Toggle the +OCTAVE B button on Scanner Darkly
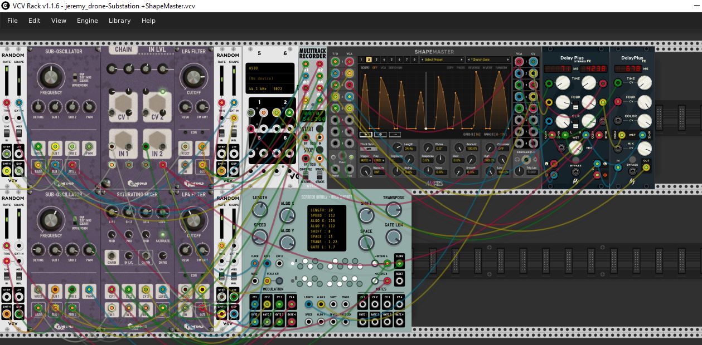 click(x=375, y=280)
